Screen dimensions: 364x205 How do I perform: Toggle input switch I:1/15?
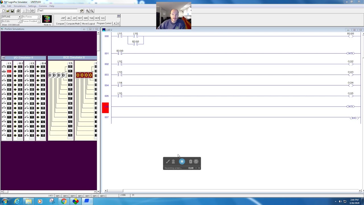click(4, 135)
